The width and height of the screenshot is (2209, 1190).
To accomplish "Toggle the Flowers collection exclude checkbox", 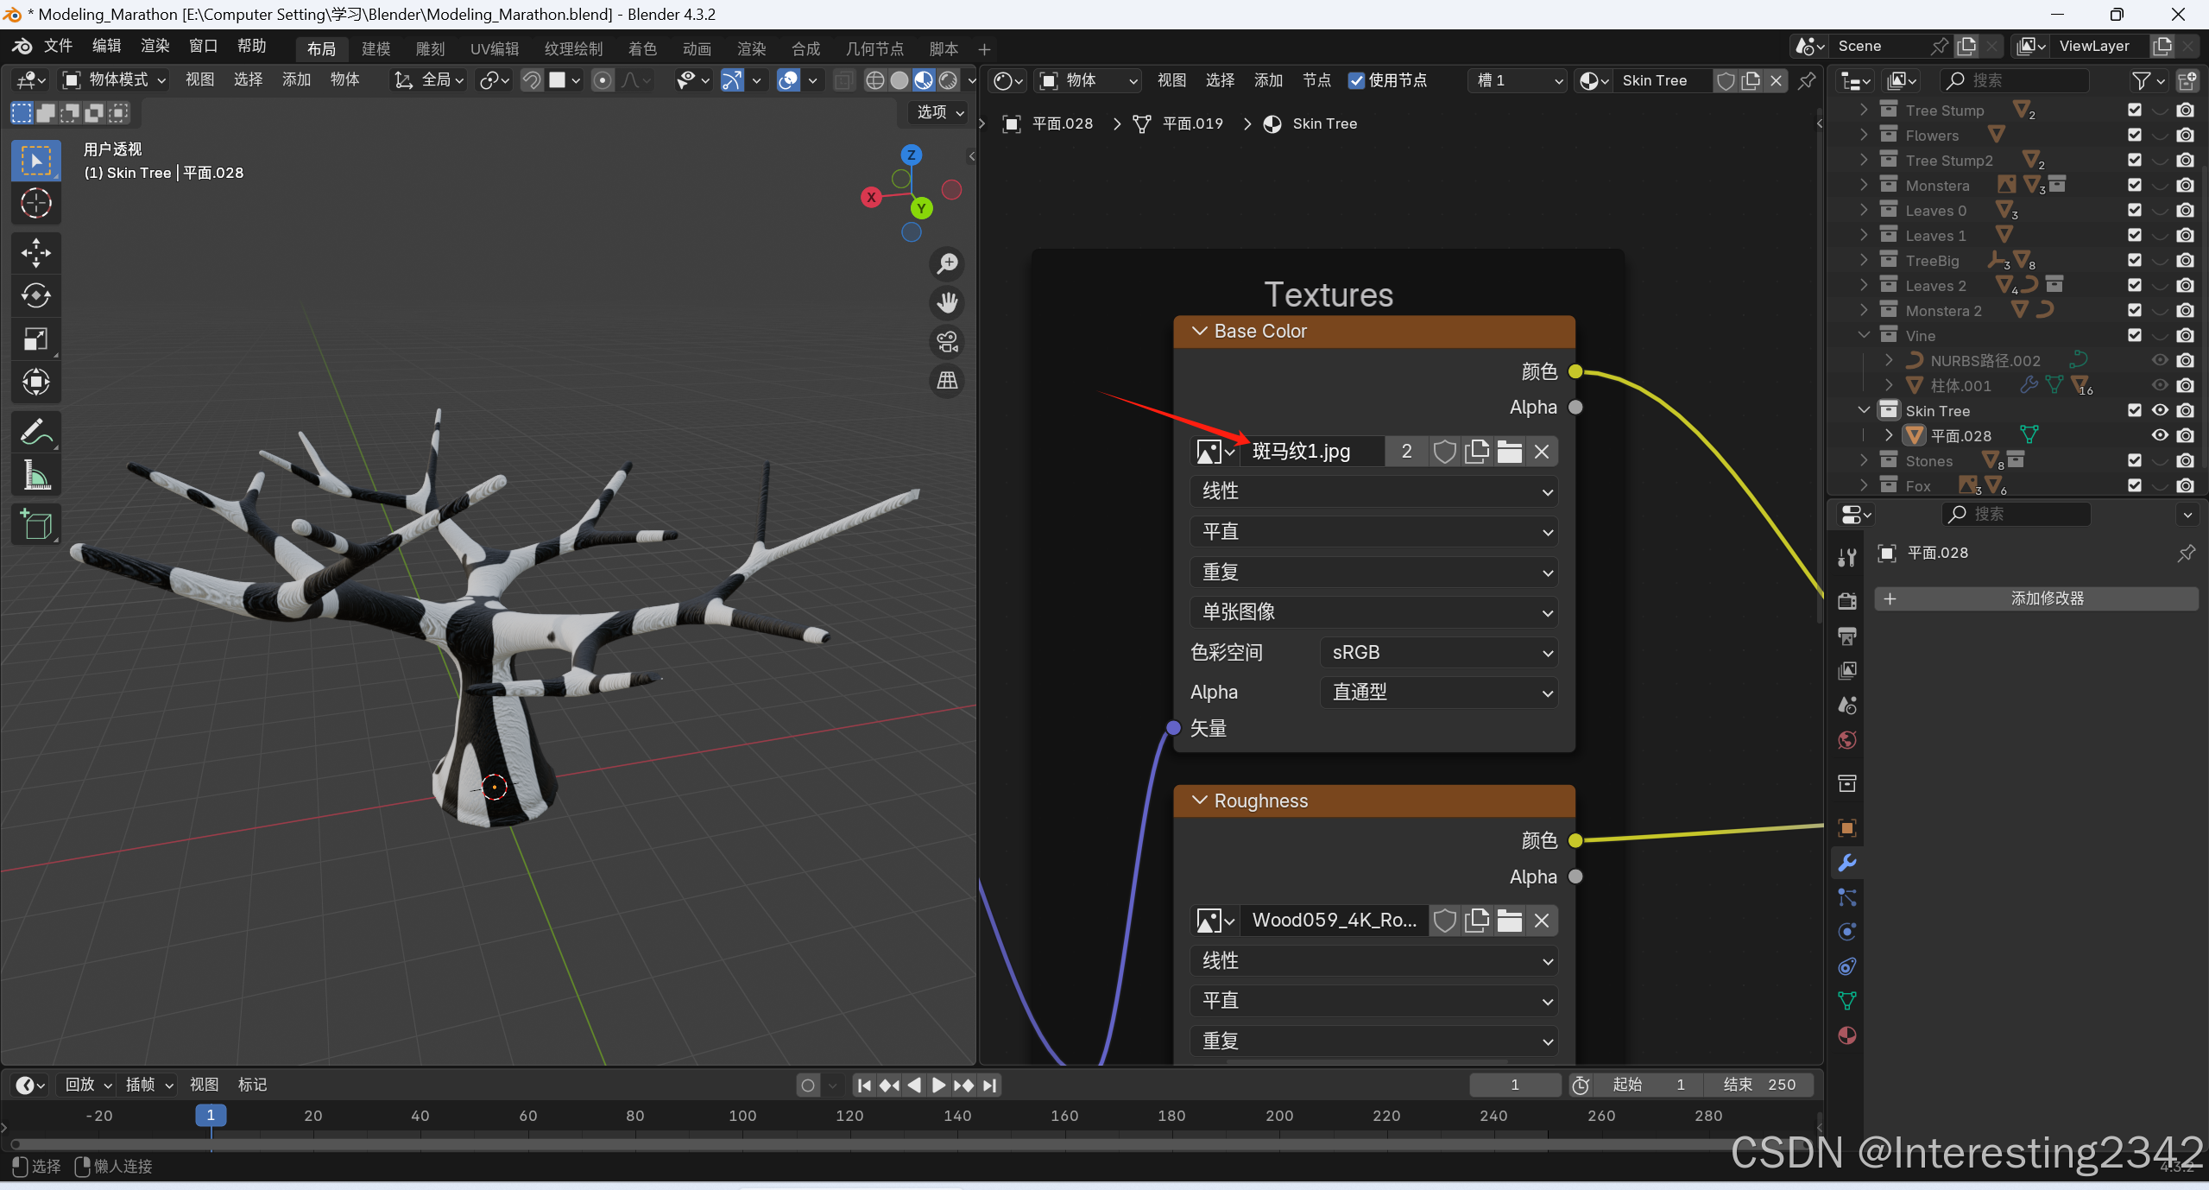I will pyautogui.click(x=2134, y=135).
